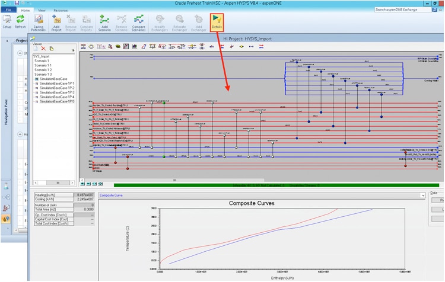
Task: Click the Viewer tree horizontal scrollbar
Action: pos(54,183)
